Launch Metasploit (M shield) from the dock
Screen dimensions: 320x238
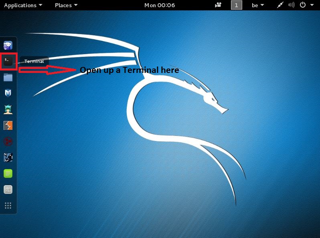tap(8, 93)
